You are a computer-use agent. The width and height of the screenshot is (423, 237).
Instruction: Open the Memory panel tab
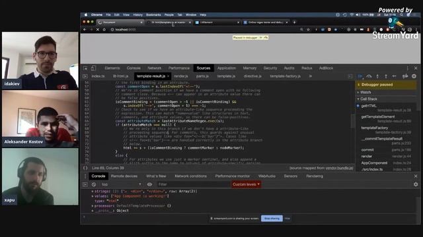pos(250,68)
